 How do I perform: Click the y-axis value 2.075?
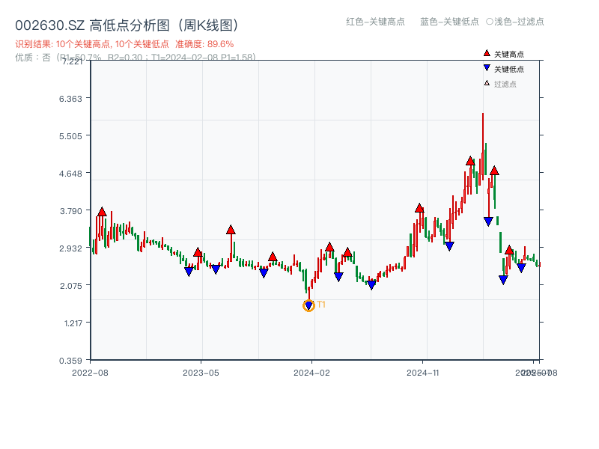70,286
